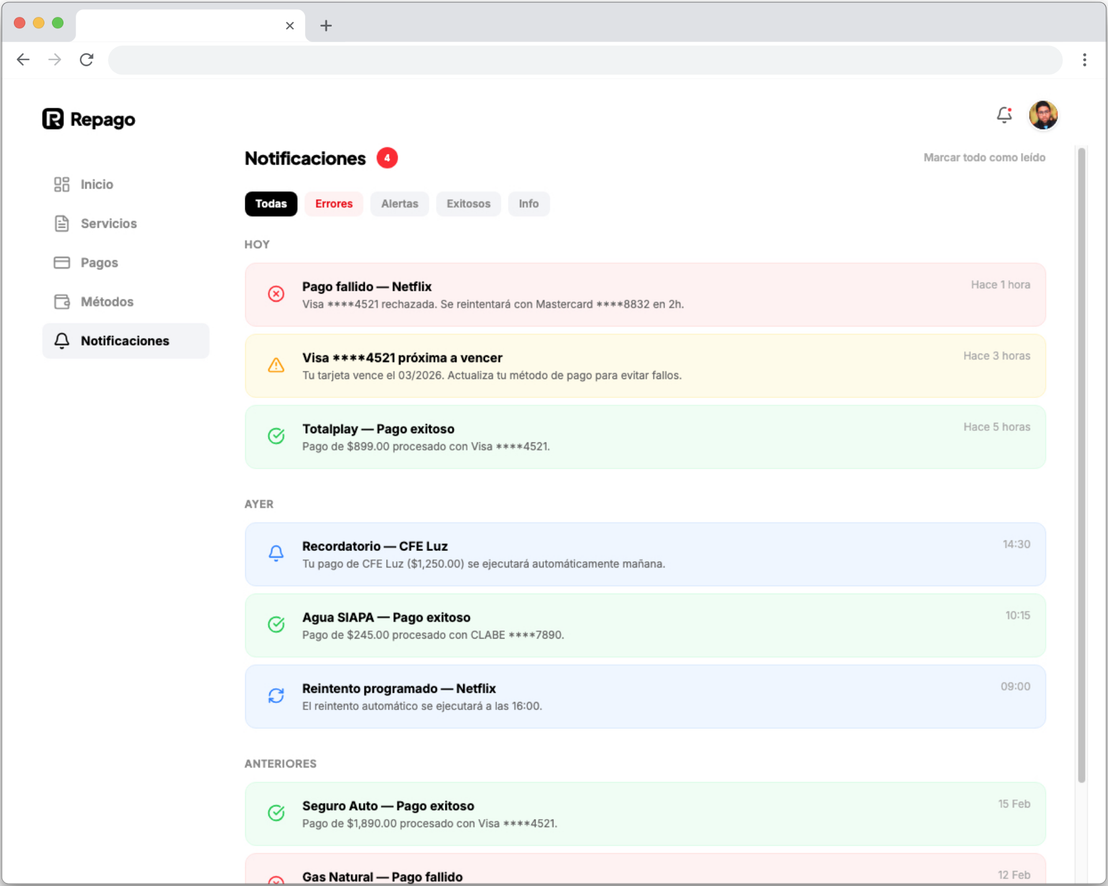Close the current browser tab
Viewport: 1108px width, 886px height.
[x=290, y=25]
